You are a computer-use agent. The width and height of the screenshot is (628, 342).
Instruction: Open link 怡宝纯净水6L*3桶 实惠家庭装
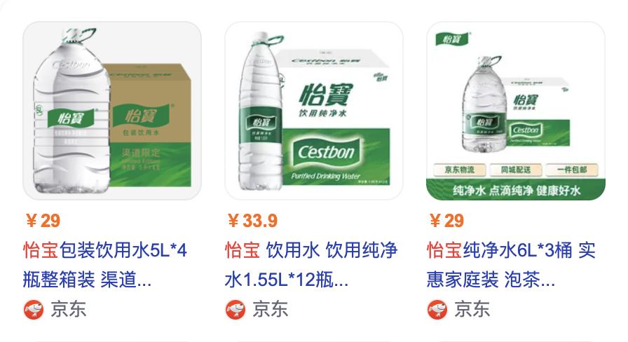tap(511, 265)
